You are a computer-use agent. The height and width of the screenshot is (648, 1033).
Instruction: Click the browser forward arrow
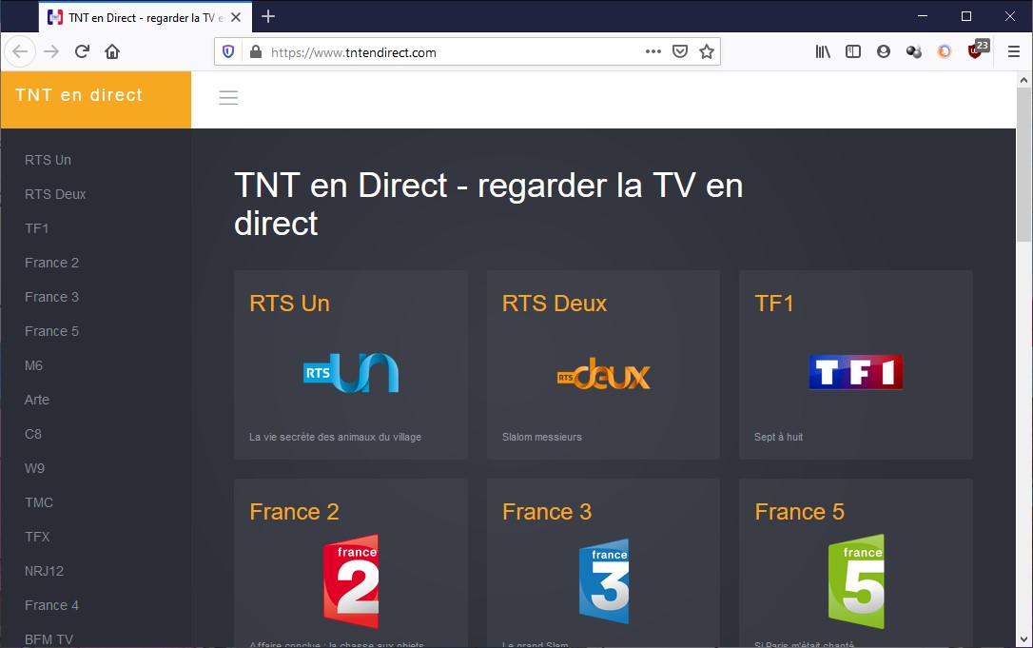51,51
